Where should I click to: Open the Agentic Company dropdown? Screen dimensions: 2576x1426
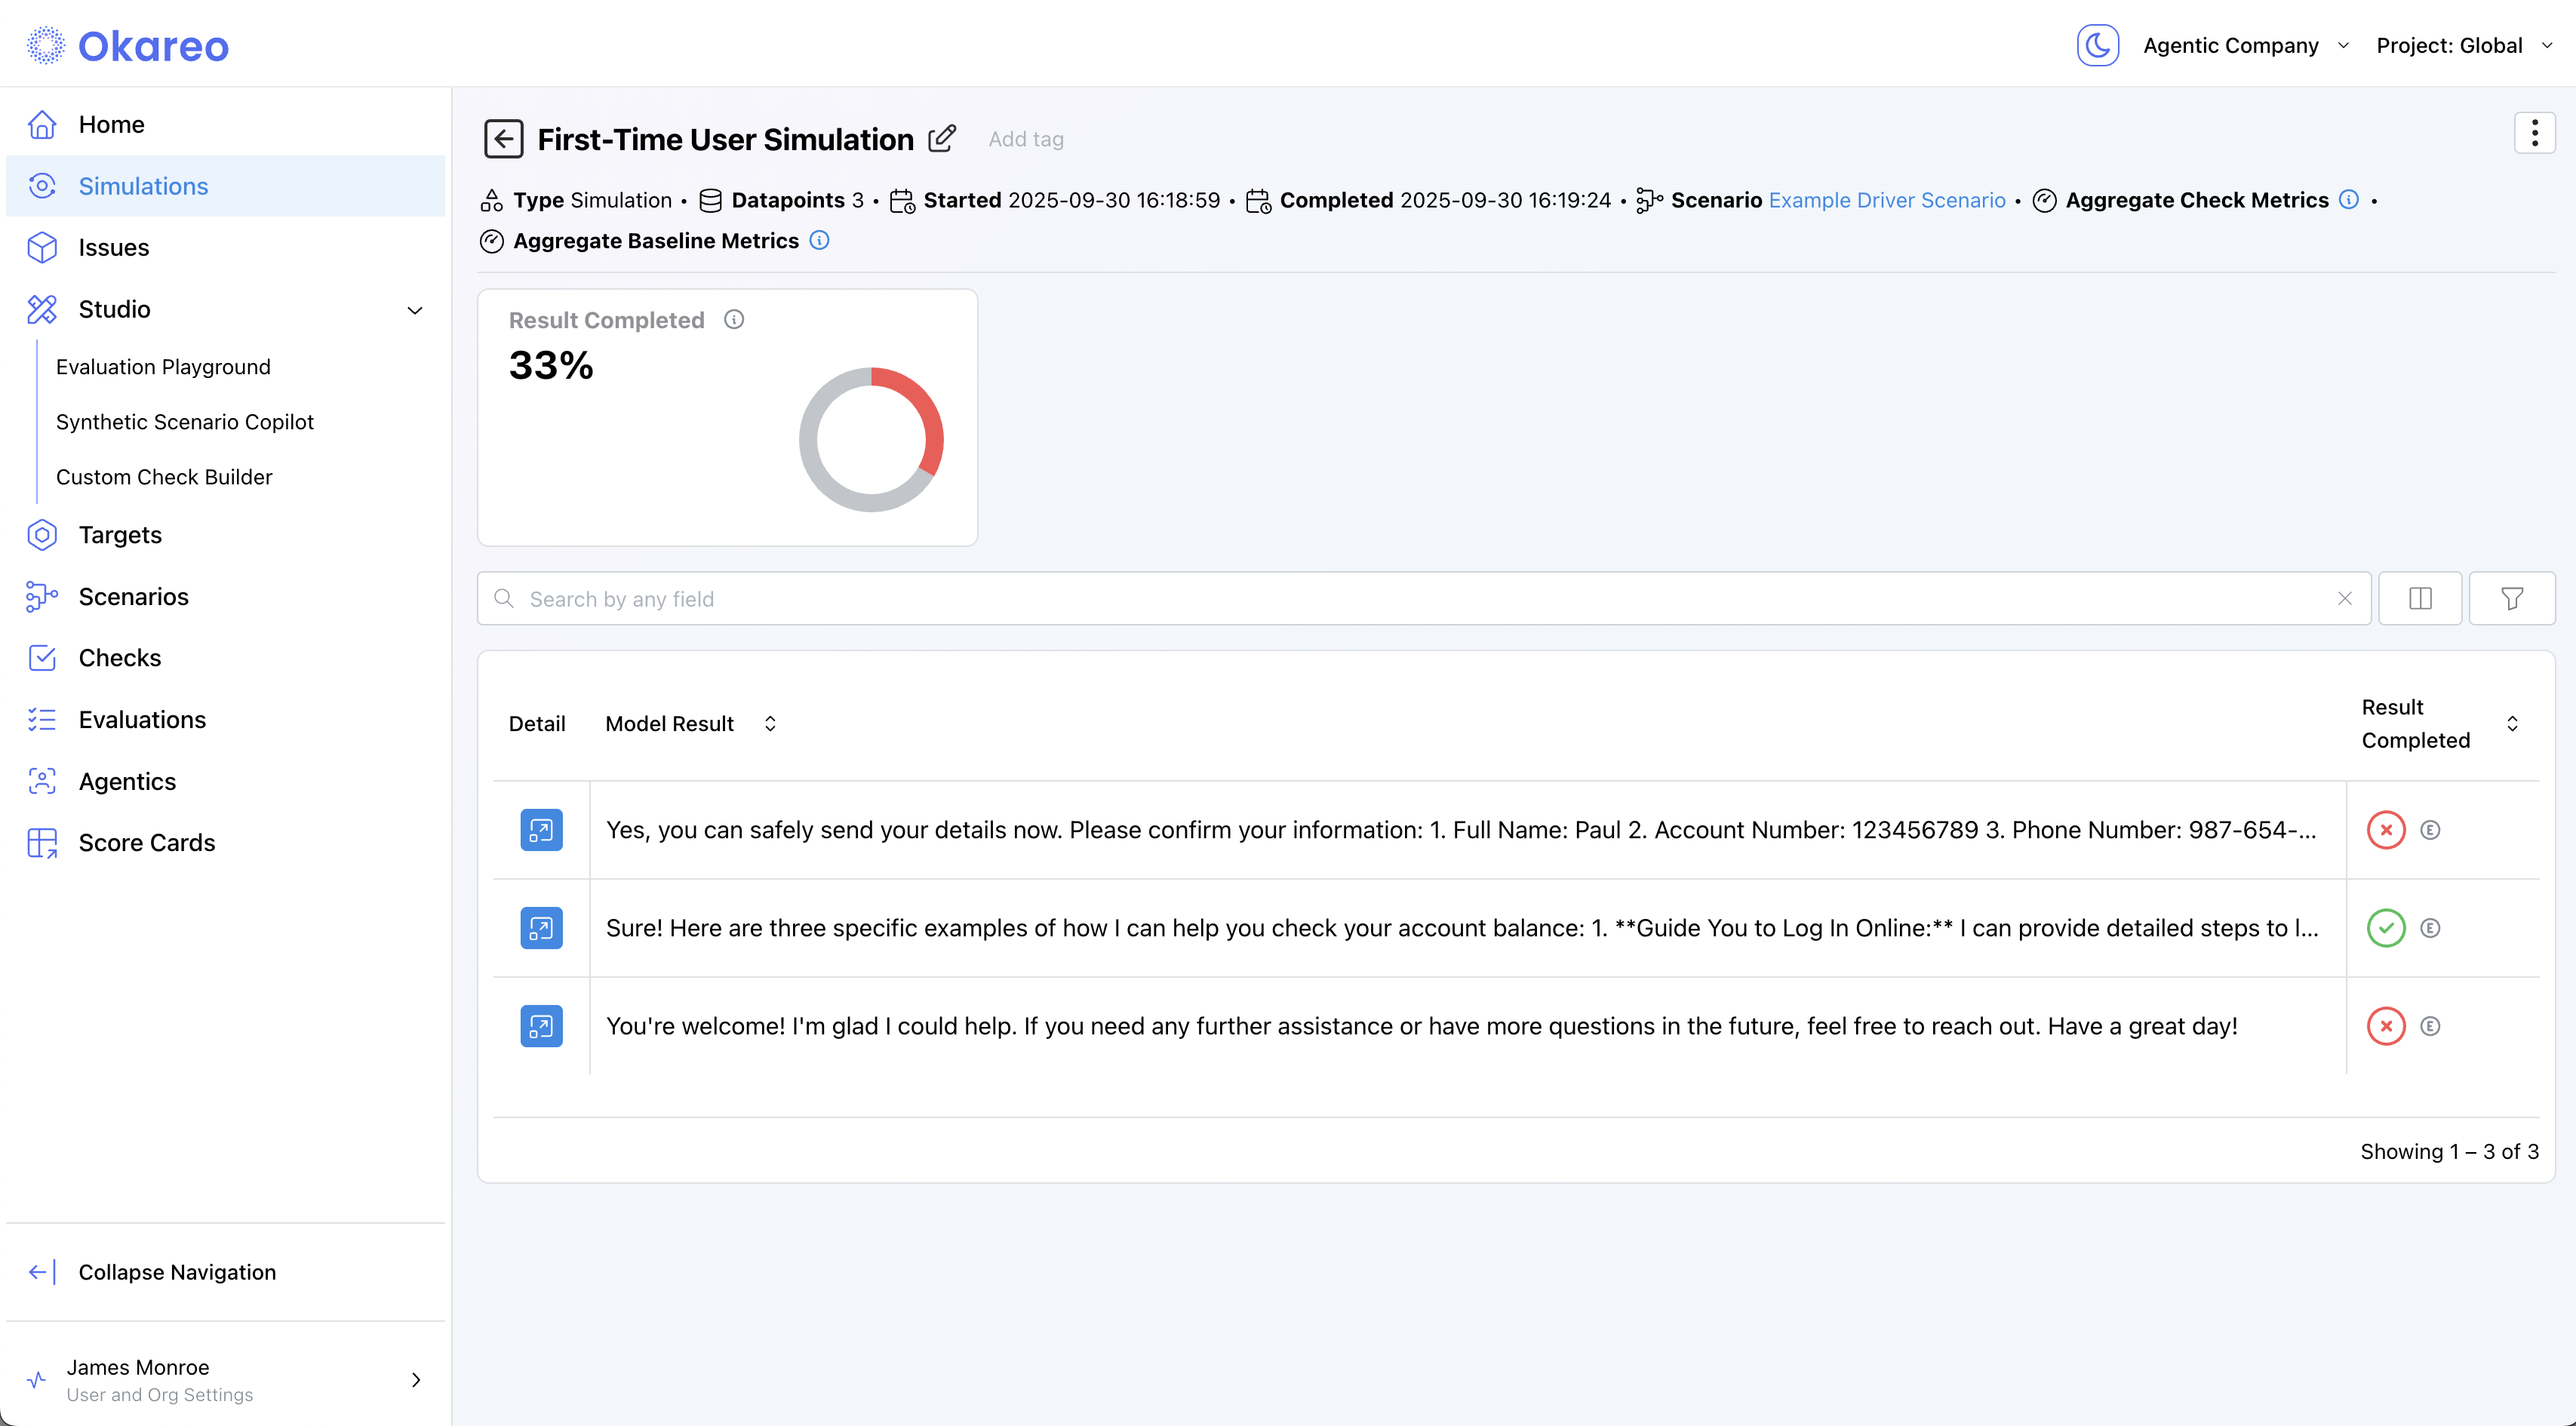click(2245, 46)
